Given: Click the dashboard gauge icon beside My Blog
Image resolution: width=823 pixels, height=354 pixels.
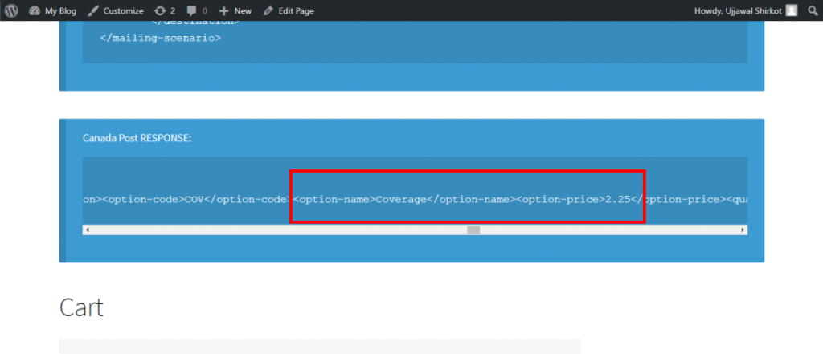Looking at the screenshot, I should 35,10.
